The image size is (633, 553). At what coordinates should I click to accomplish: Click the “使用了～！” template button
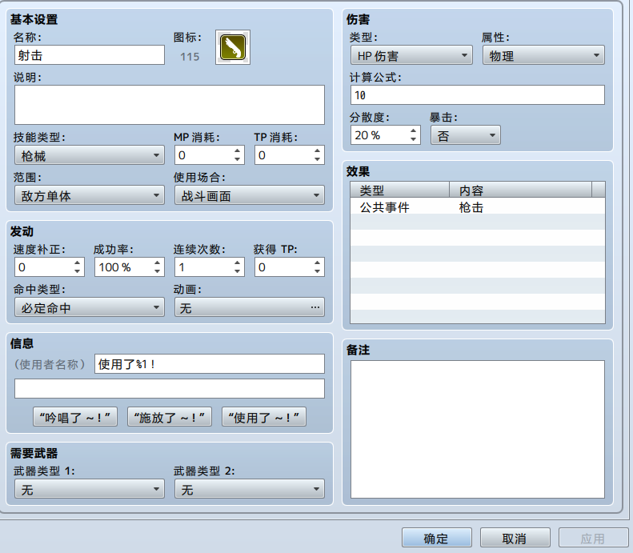264,417
